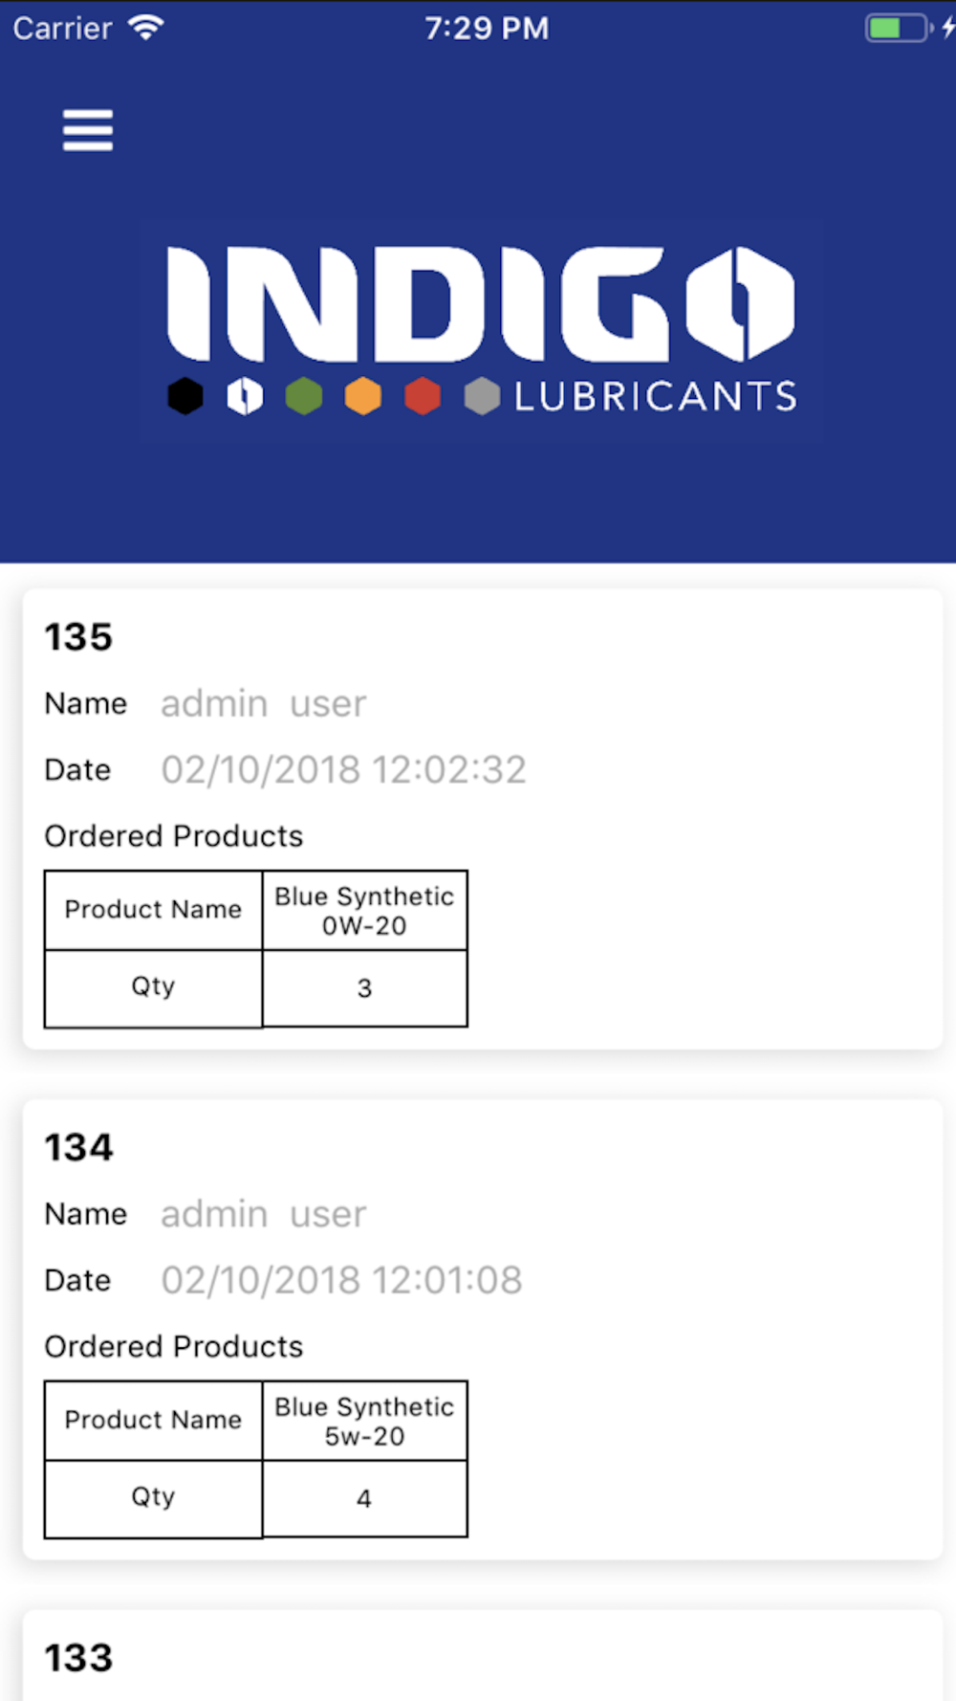
Task: Tap the green hexagon logo dot
Action: tap(304, 396)
